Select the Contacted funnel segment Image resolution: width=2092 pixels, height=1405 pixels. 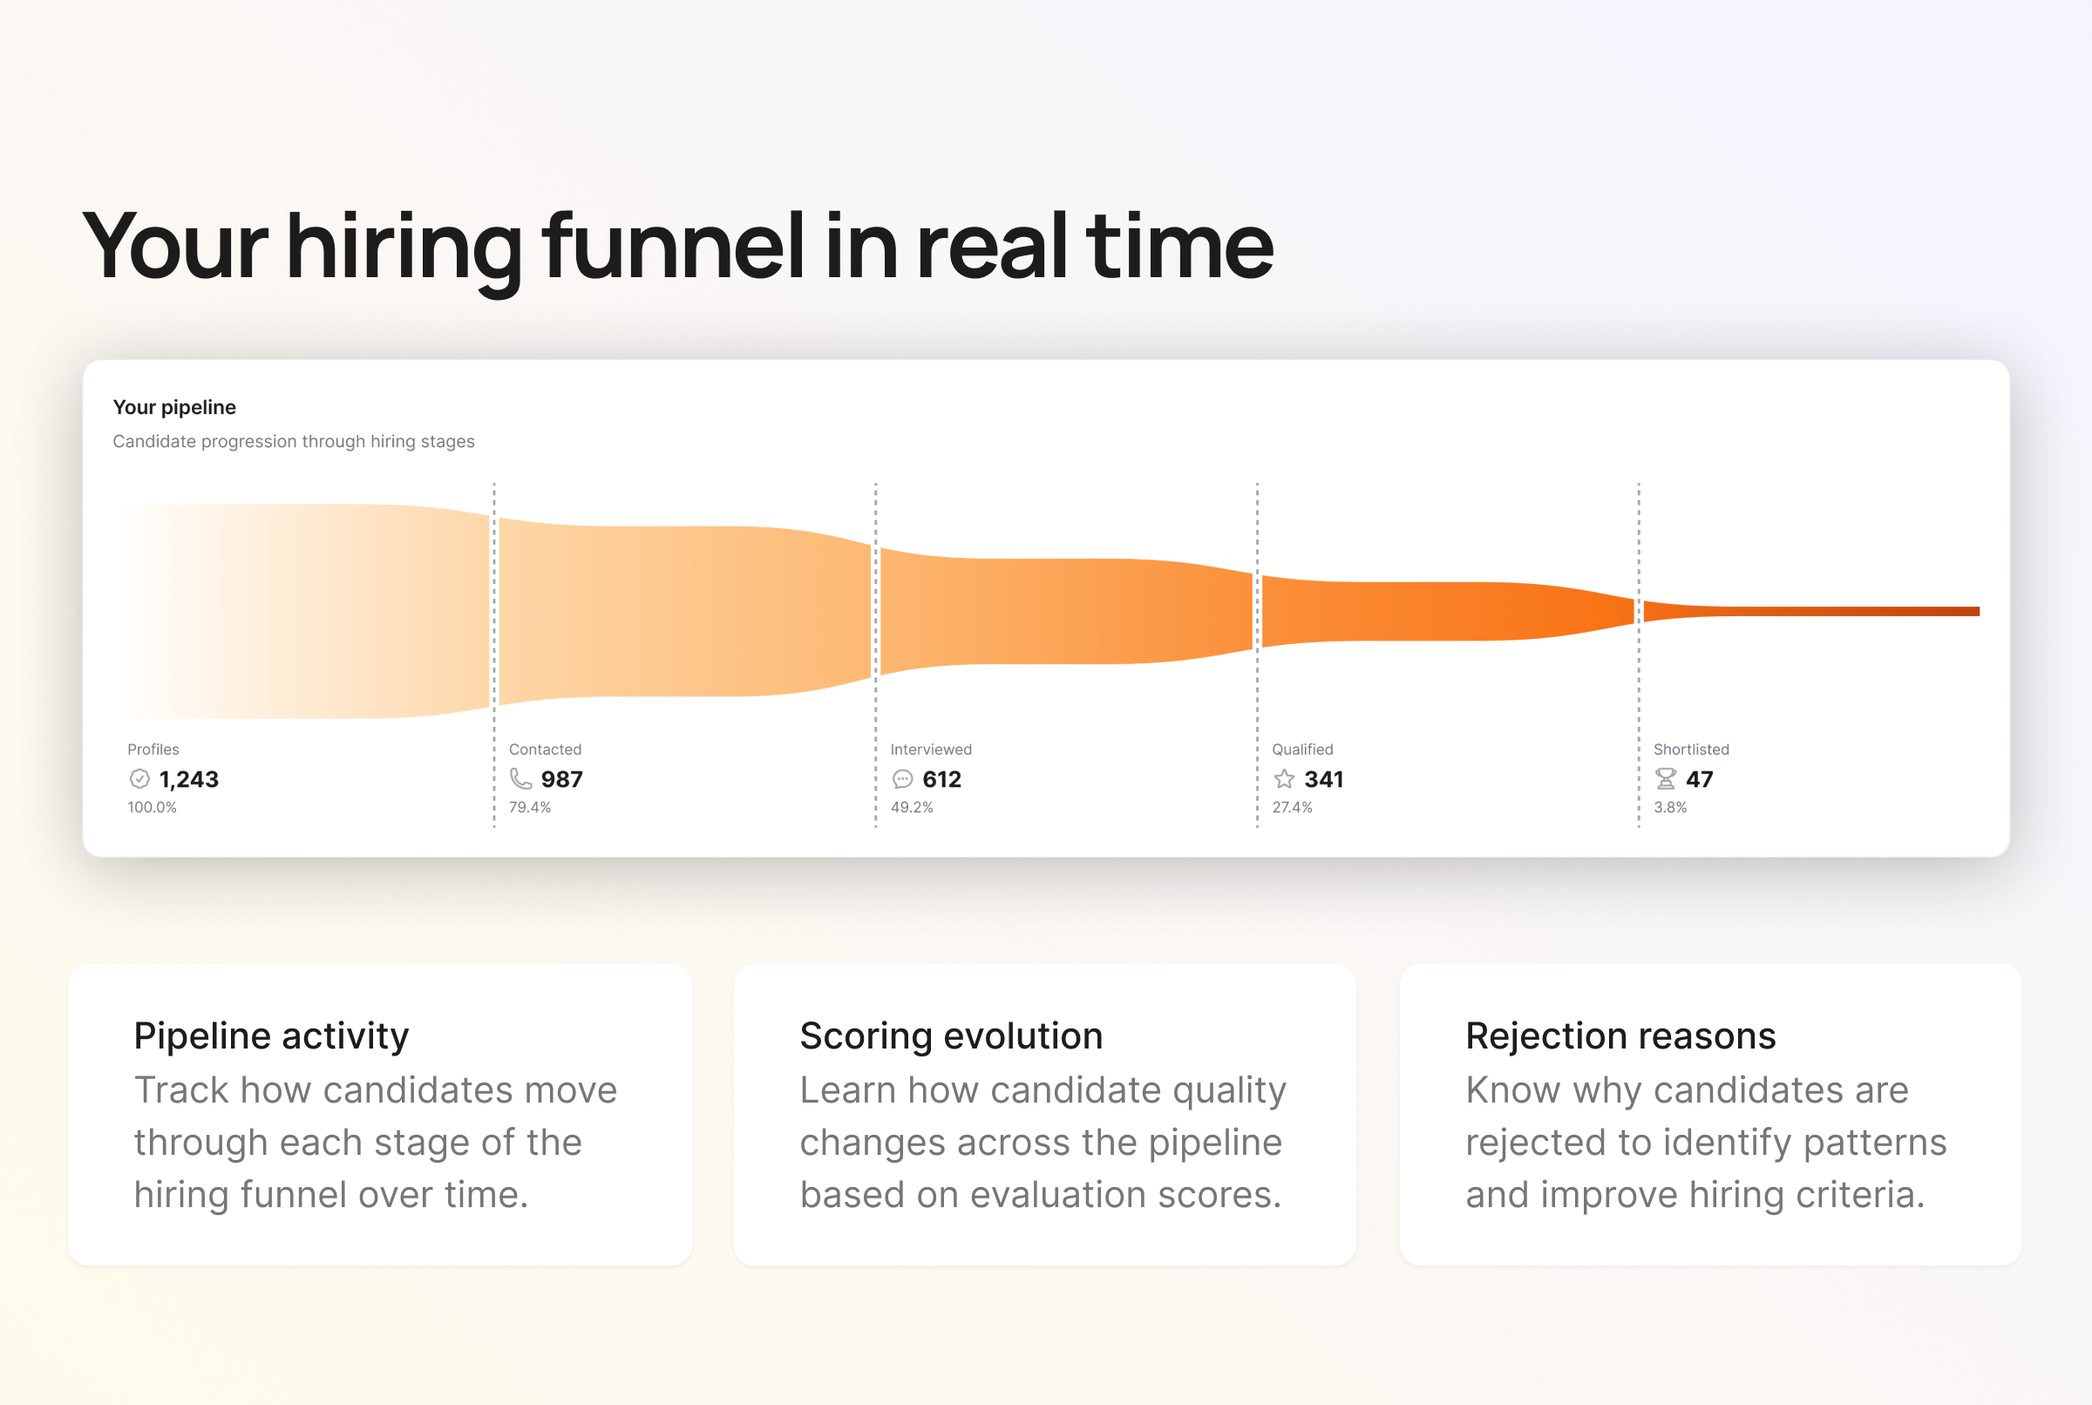coord(685,611)
